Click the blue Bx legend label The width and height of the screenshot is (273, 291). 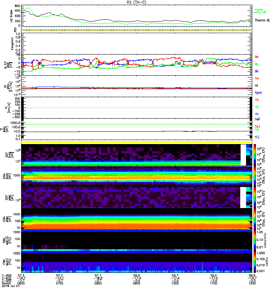click(257, 71)
